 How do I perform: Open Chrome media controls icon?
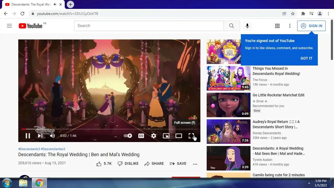311,14
